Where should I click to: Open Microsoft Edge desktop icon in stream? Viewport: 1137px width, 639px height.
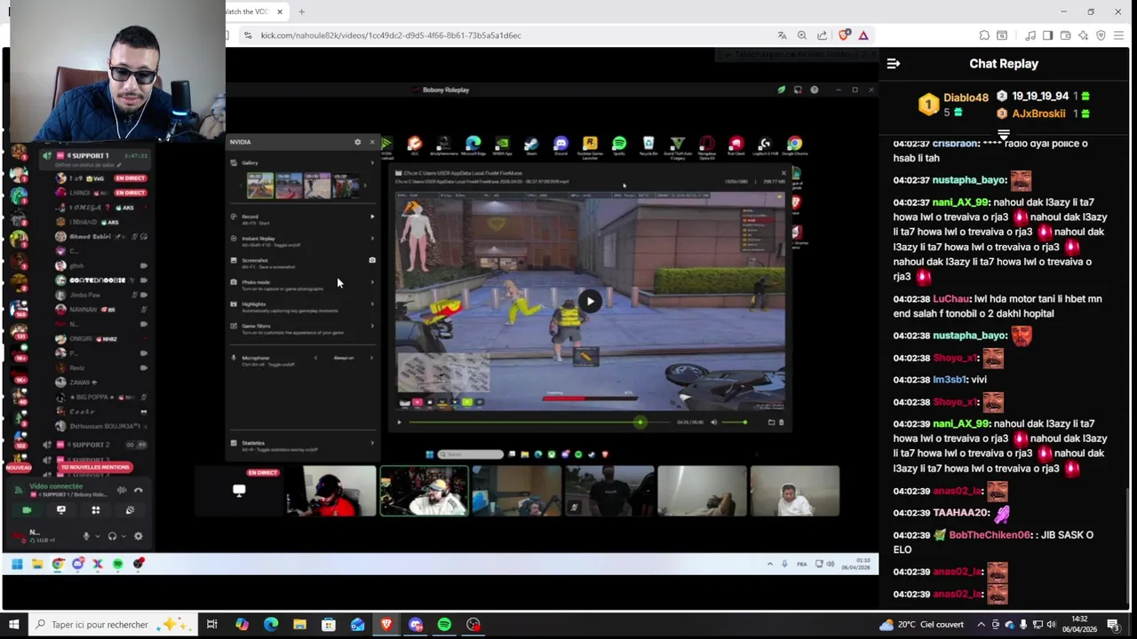(473, 145)
